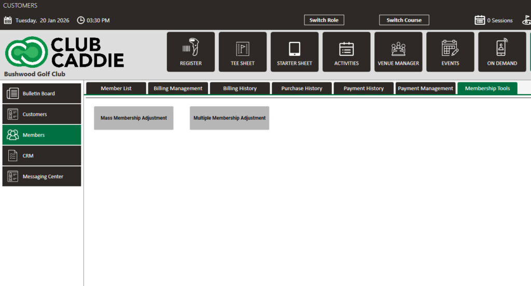Open the Venue Manager icon

point(398,49)
